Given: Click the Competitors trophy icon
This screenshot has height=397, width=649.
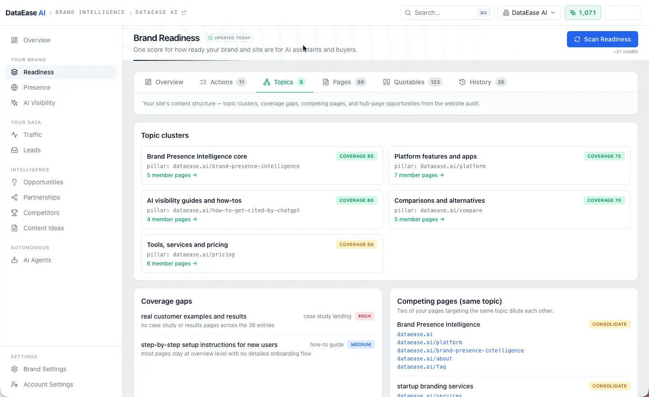Looking at the screenshot, I should [14, 213].
